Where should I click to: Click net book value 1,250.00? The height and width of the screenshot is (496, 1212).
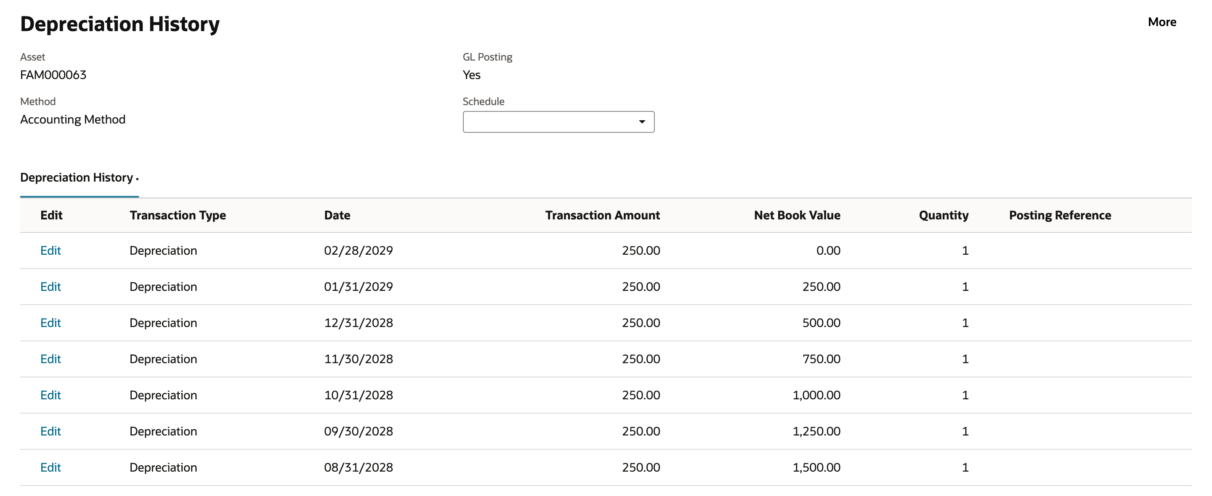coord(816,432)
